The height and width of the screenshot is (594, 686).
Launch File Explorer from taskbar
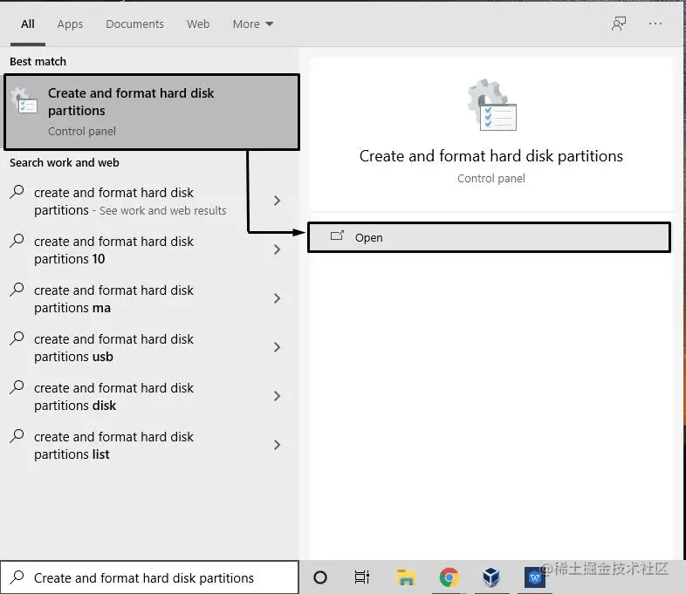point(406,577)
